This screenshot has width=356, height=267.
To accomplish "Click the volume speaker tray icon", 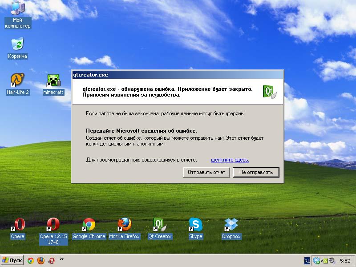I will point(332,260).
